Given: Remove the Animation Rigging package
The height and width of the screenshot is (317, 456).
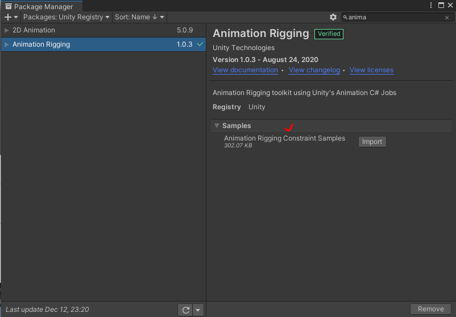Looking at the screenshot, I should tap(431, 309).
